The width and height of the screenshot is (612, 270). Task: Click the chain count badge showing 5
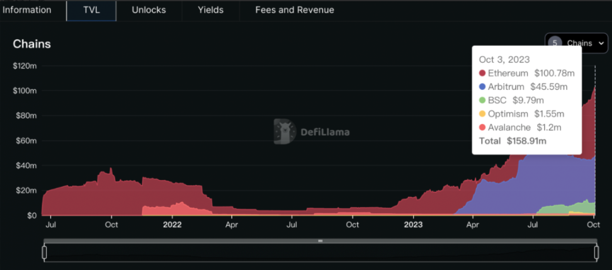coord(554,43)
